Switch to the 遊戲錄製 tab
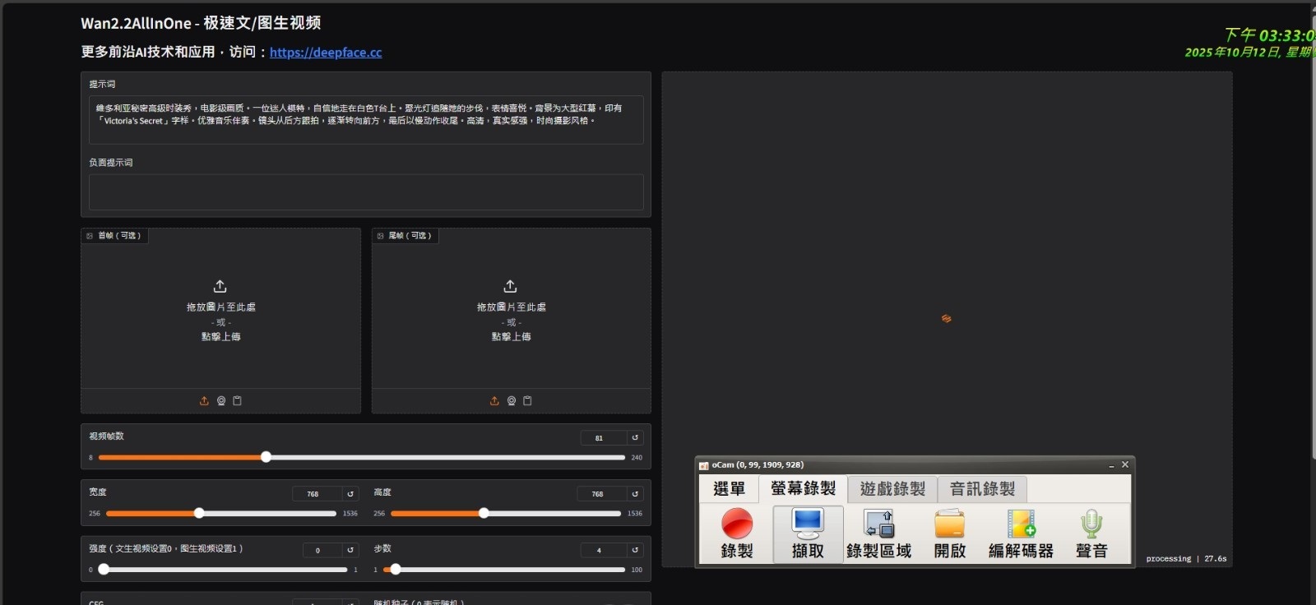 point(892,489)
